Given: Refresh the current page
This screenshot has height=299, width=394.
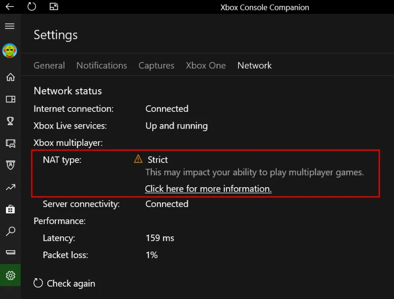Looking at the screenshot, I should 32,7.
